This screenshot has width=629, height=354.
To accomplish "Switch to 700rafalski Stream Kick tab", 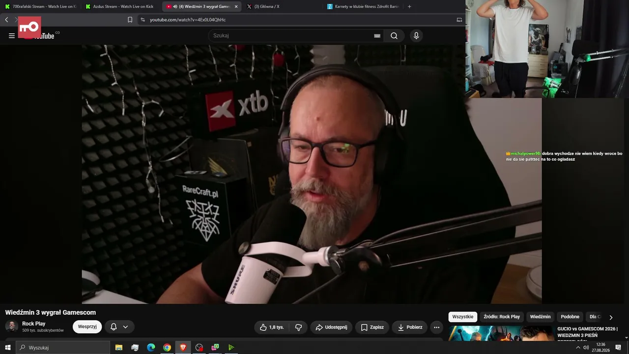I will 40,6.
